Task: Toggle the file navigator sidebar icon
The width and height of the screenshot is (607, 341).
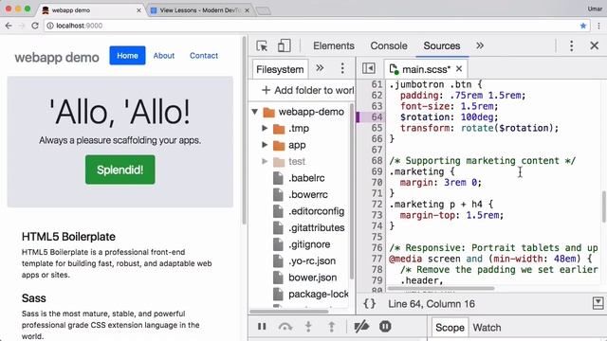Action: point(369,68)
